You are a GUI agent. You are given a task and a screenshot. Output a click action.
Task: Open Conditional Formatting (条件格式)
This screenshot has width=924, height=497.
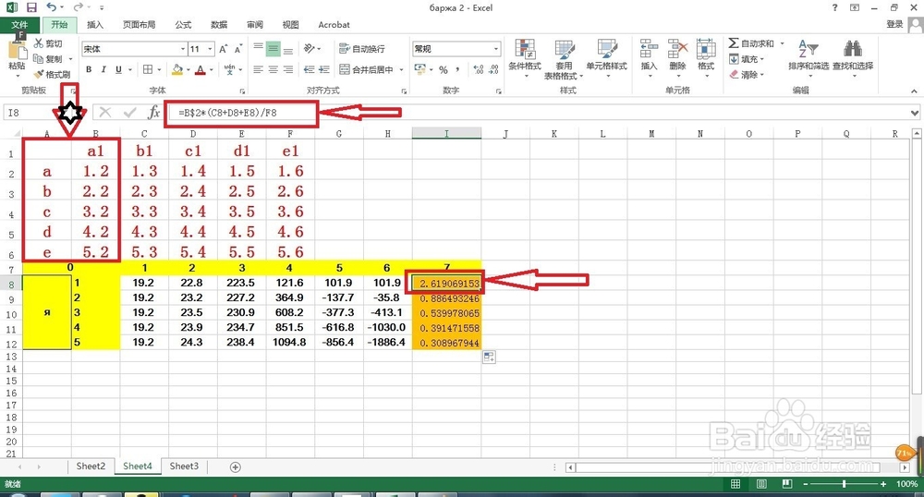525,57
